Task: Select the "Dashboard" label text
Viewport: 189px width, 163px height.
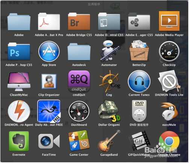Action: (x=79, y=125)
